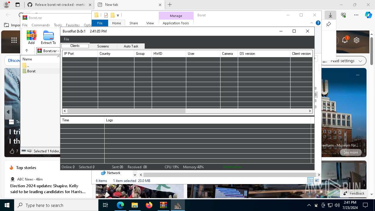Open the Tools menu in WinRAR
375x211 pixels.
pos(58,25)
